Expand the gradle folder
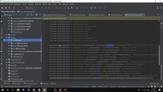 [7, 35]
